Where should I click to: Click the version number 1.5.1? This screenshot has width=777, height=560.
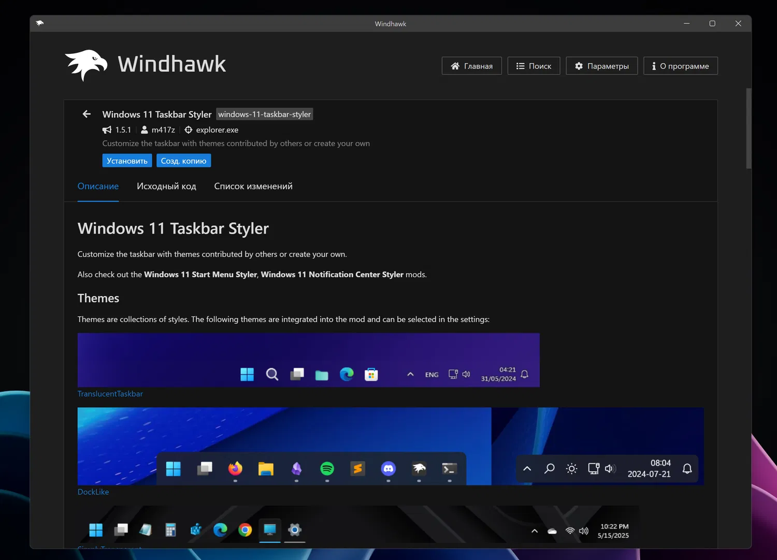(123, 130)
